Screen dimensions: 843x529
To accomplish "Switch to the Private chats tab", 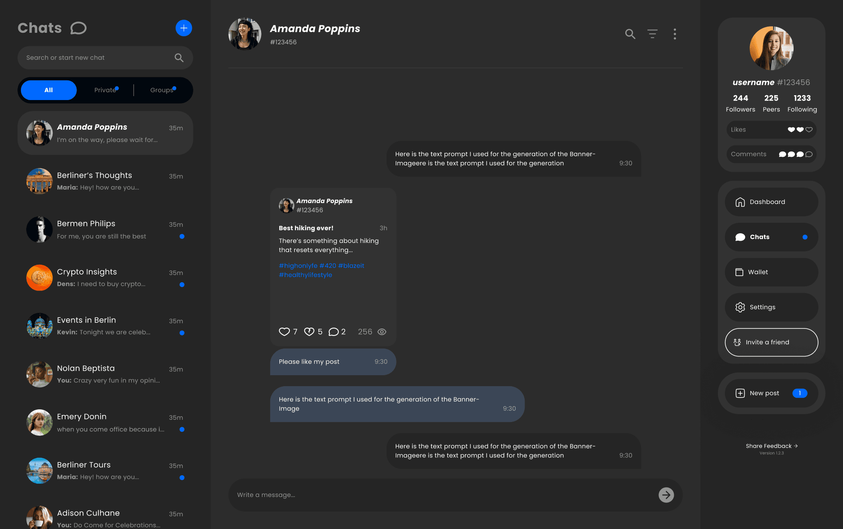I will (105, 90).
